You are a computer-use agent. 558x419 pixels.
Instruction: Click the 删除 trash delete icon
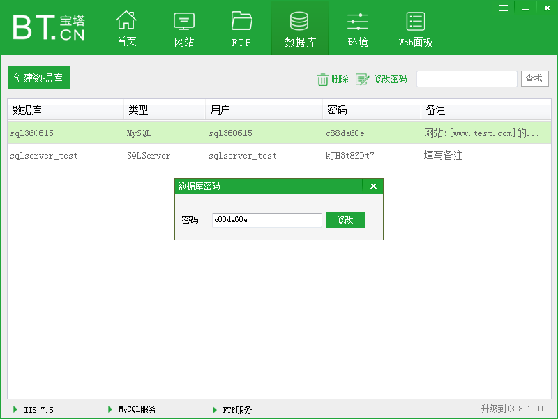click(324, 79)
